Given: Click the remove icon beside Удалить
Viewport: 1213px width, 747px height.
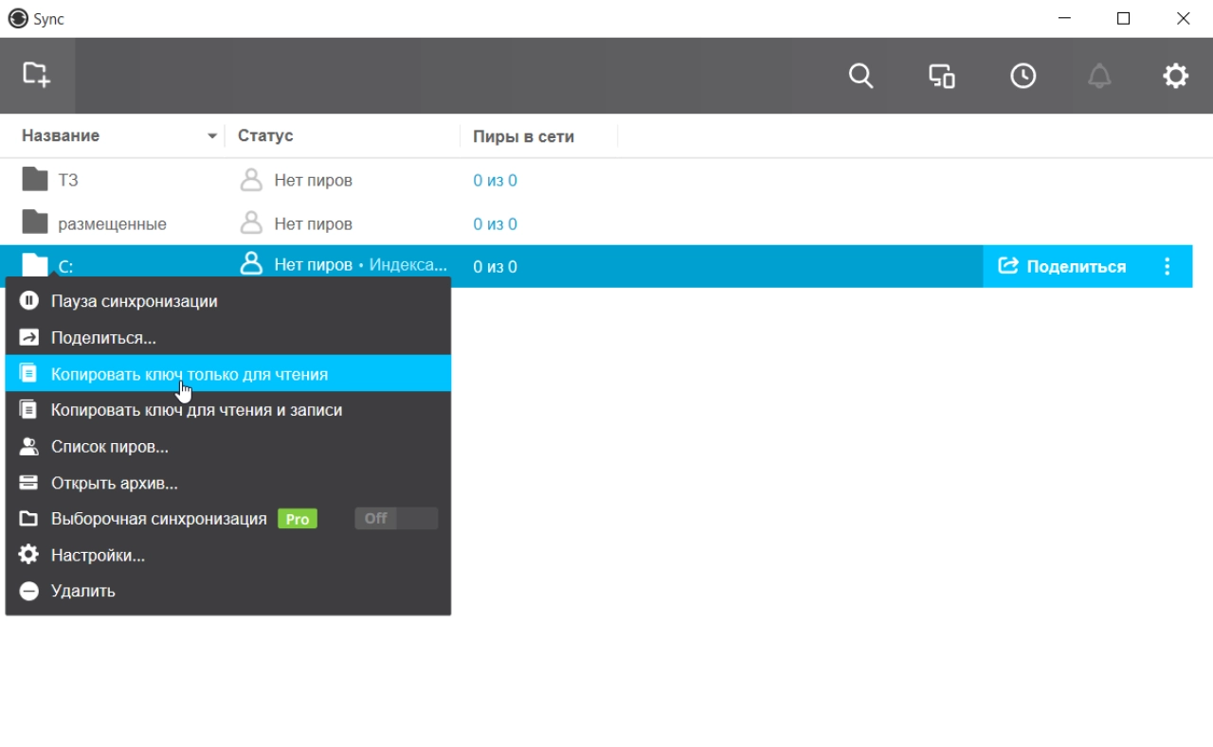Looking at the screenshot, I should [28, 591].
